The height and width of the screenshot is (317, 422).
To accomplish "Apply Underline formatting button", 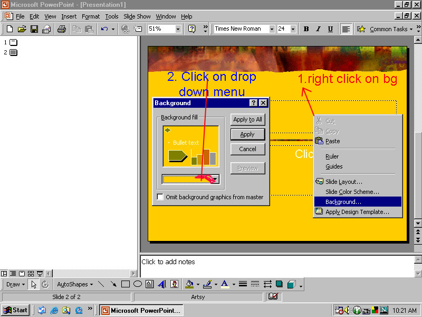I will (x=331, y=29).
